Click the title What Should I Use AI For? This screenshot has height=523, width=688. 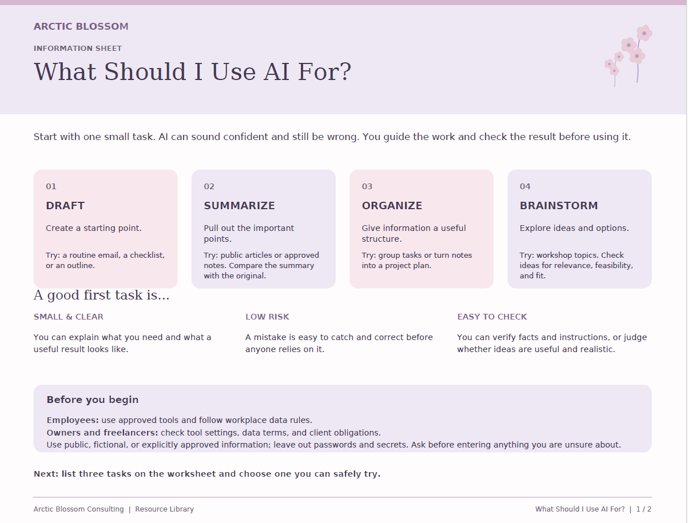[192, 72]
